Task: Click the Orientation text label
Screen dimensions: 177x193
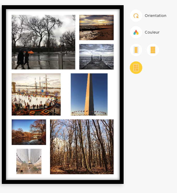Action: (155, 16)
